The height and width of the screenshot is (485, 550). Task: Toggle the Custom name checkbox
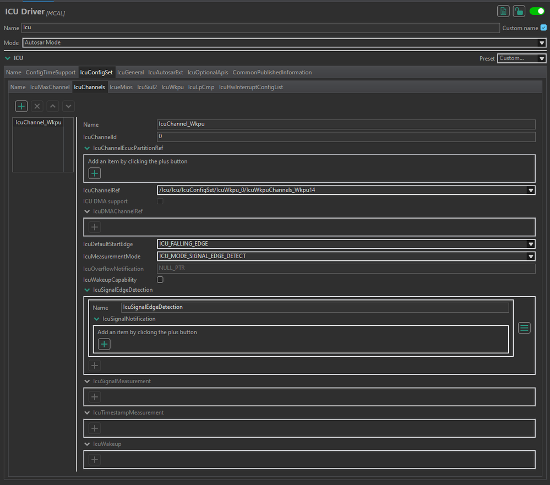[543, 28]
